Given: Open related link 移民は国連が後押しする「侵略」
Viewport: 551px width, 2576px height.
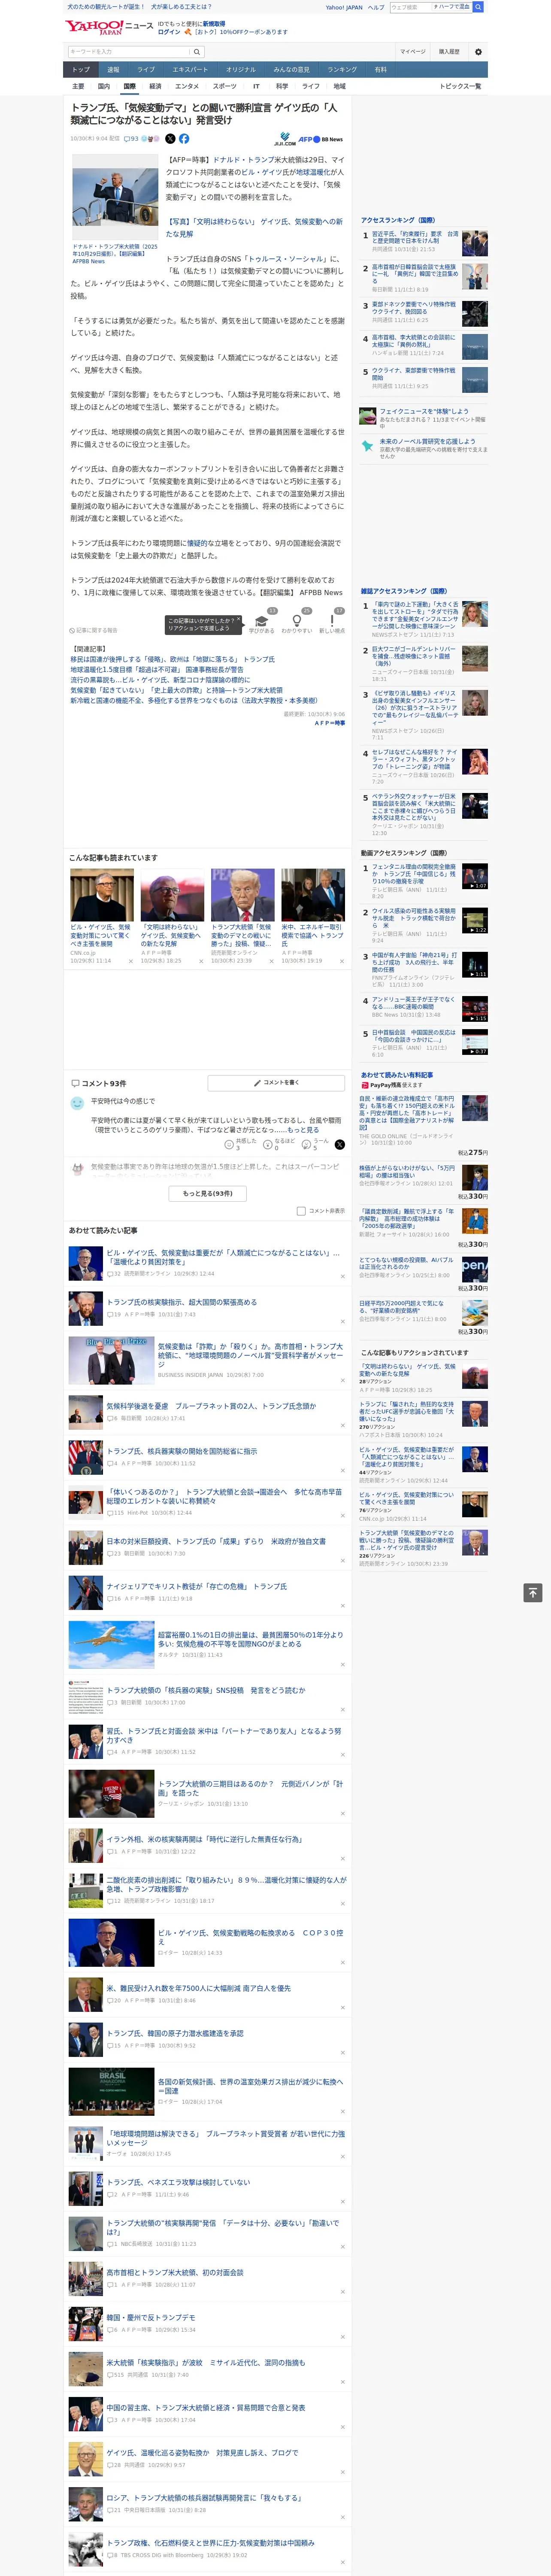Looking at the screenshot, I should [x=172, y=660].
